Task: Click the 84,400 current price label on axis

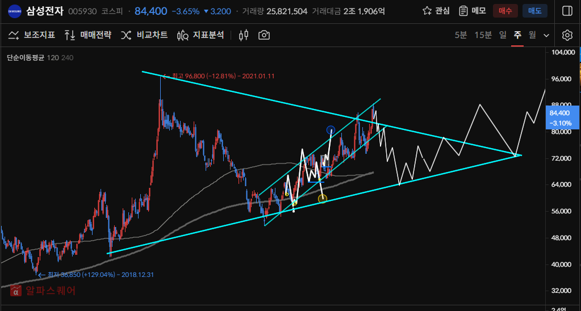Action: (x=562, y=117)
